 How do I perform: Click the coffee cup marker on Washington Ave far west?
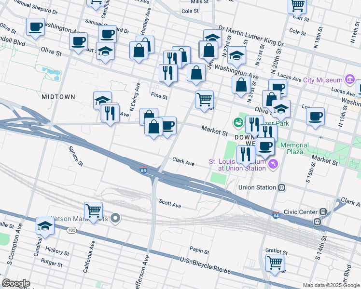coord(35,27)
